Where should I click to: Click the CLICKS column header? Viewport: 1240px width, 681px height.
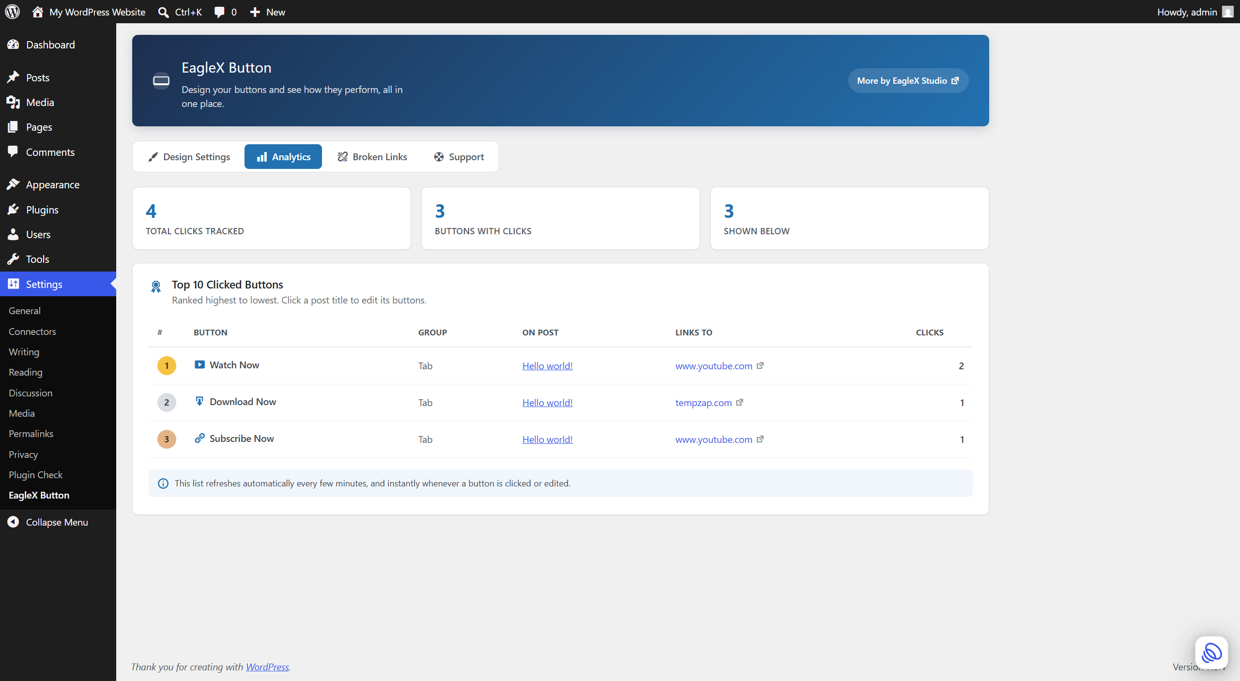coord(930,333)
